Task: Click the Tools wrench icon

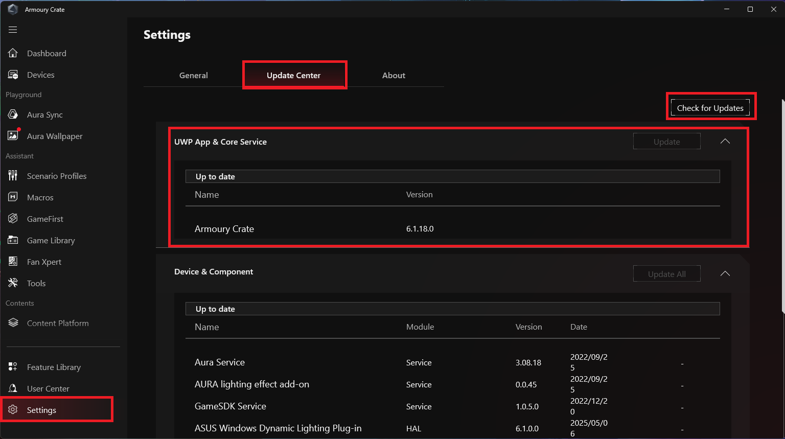Action: 13,283
